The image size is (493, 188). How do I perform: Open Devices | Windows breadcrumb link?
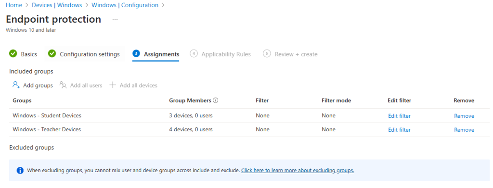point(57,5)
